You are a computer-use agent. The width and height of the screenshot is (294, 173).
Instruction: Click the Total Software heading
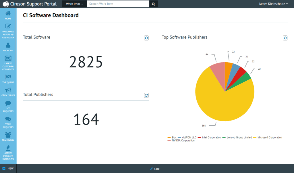[x=36, y=37]
